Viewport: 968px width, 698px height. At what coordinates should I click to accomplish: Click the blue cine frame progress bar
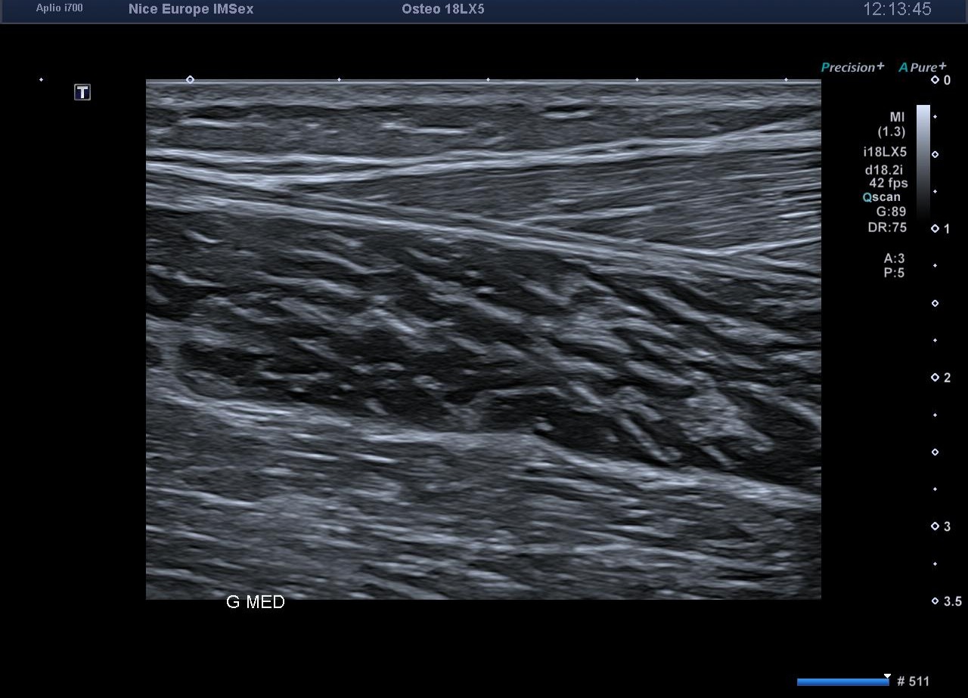[842, 682]
